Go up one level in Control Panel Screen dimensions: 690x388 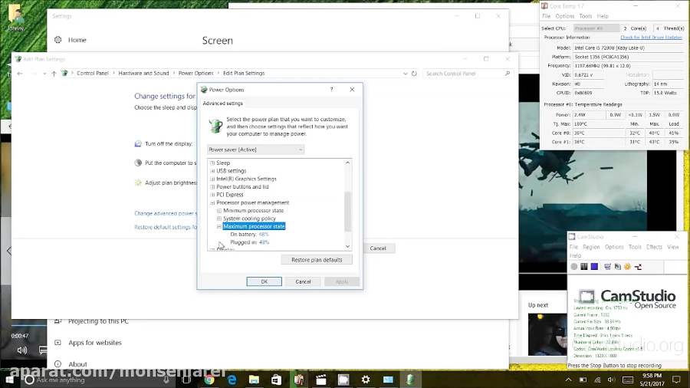tap(54, 74)
